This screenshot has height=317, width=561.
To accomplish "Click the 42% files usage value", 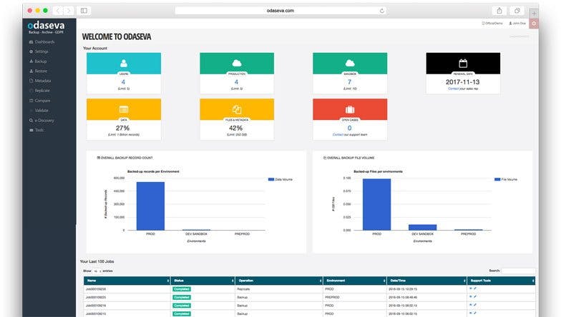I will [236, 129].
